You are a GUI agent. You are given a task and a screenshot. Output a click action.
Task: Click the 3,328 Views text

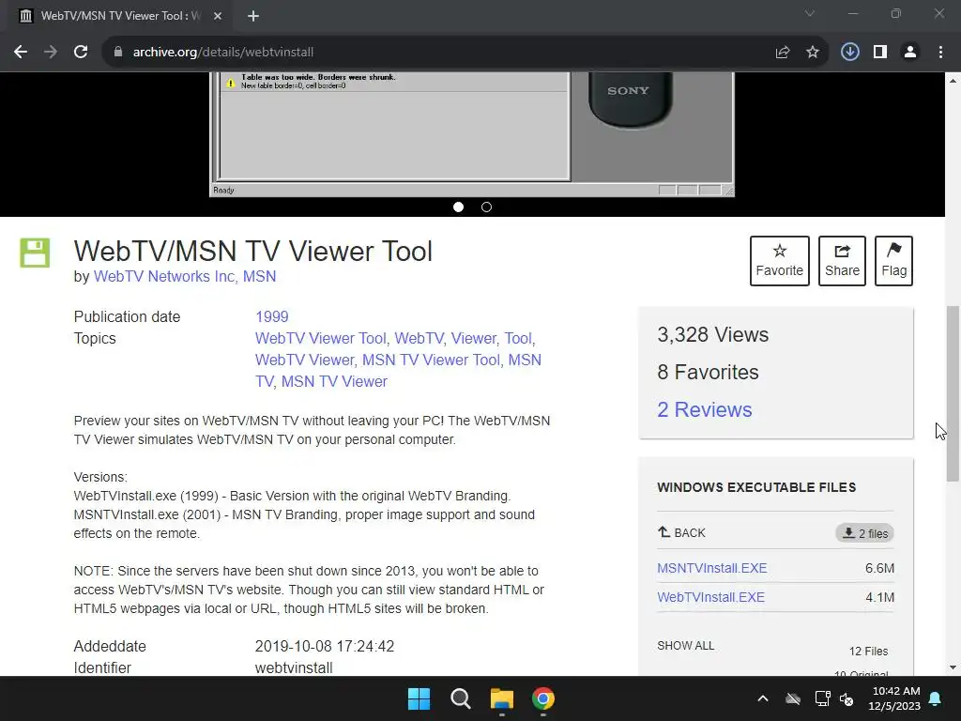(713, 335)
